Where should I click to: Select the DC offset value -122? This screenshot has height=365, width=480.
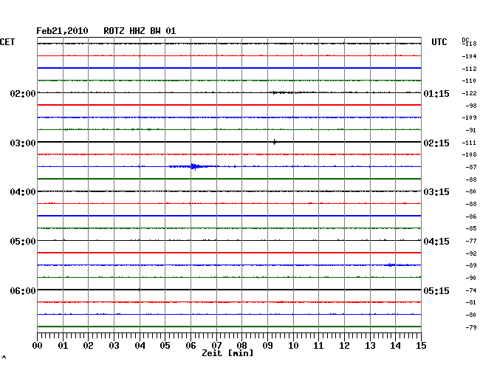tap(469, 93)
